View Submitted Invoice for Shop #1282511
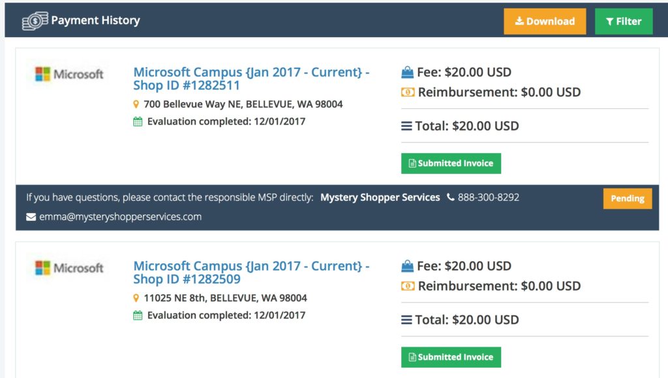Image resolution: width=668 pixels, height=378 pixels. click(451, 164)
